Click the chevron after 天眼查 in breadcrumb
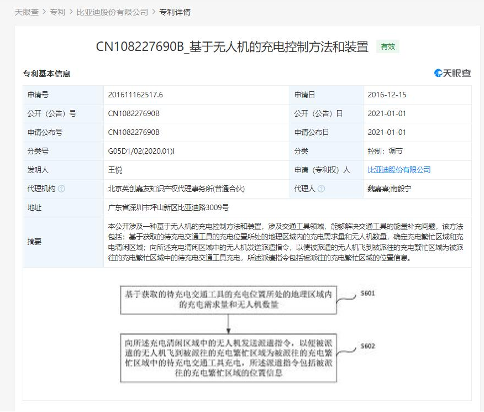 coord(44,12)
